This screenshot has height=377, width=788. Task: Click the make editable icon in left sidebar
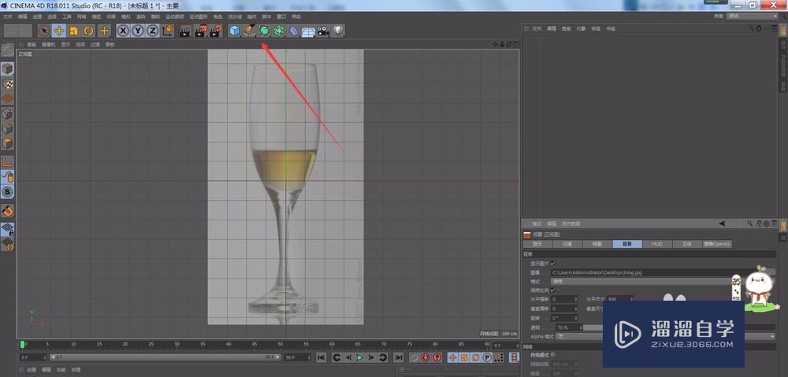click(7, 50)
